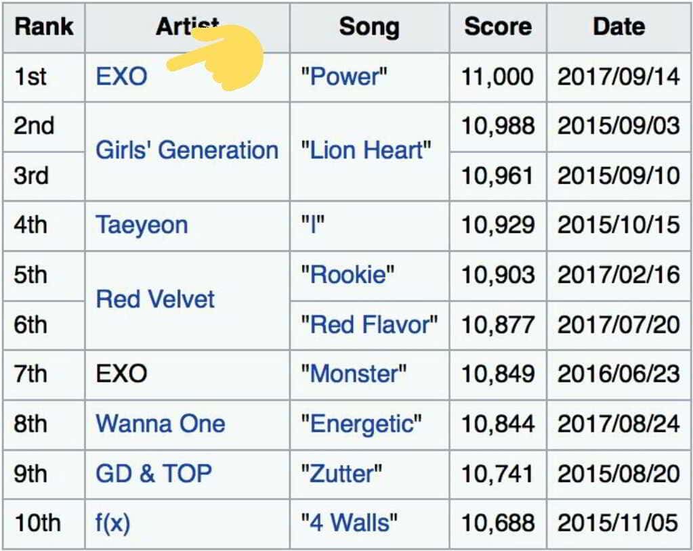Click the yellow pointing hand emoji
This screenshot has height=551, width=693.
(224, 58)
